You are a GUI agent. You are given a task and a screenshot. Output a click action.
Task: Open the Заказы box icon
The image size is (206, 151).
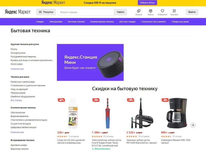[x=151, y=11]
